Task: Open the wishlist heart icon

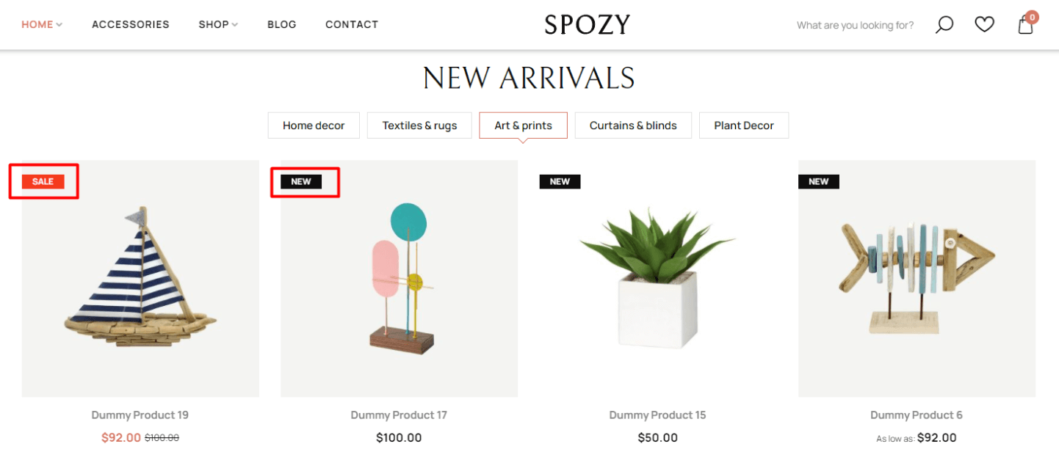Action: (984, 25)
